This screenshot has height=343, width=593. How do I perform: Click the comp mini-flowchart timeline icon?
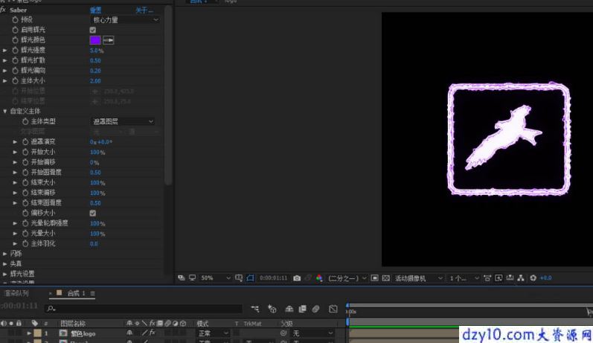255,309
